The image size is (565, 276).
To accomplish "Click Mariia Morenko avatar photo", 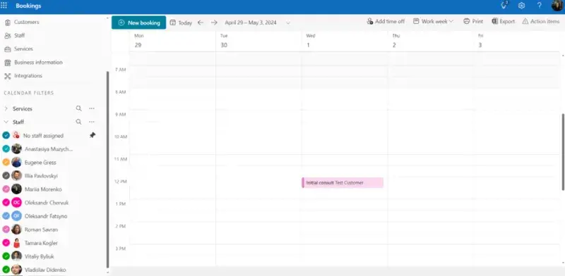I will tap(16, 189).
